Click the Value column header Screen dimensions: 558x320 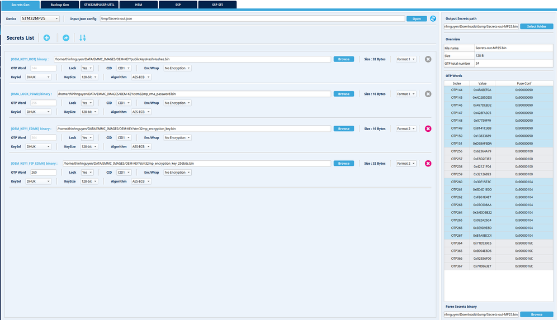click(482, 84)
